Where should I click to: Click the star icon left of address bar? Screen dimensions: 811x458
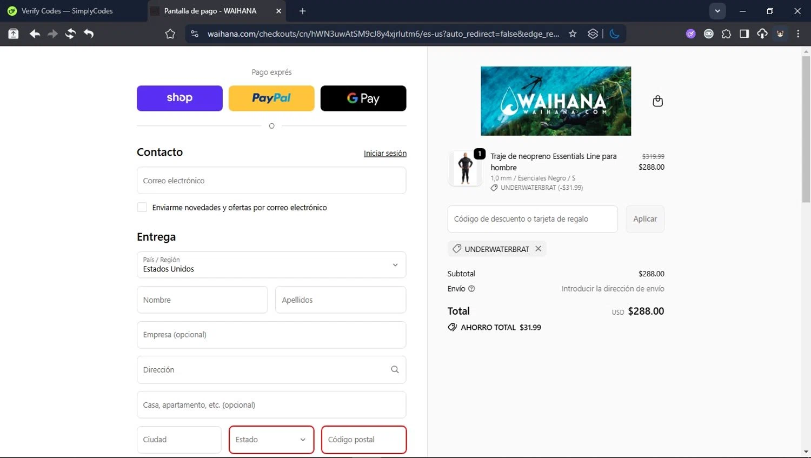[x=170, y=34]
